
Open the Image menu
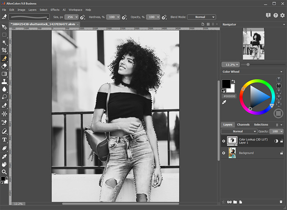pyautogui.click(x=21, y=10)
